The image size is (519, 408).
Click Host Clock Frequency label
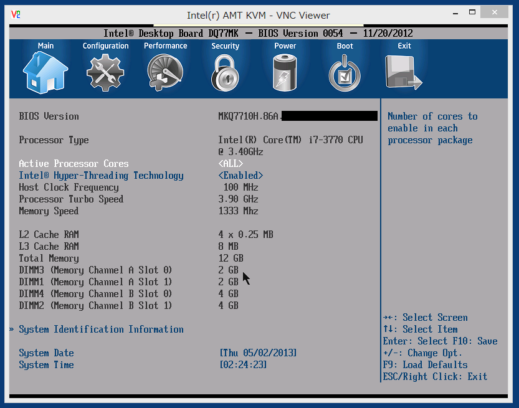[x=69, y=187]
